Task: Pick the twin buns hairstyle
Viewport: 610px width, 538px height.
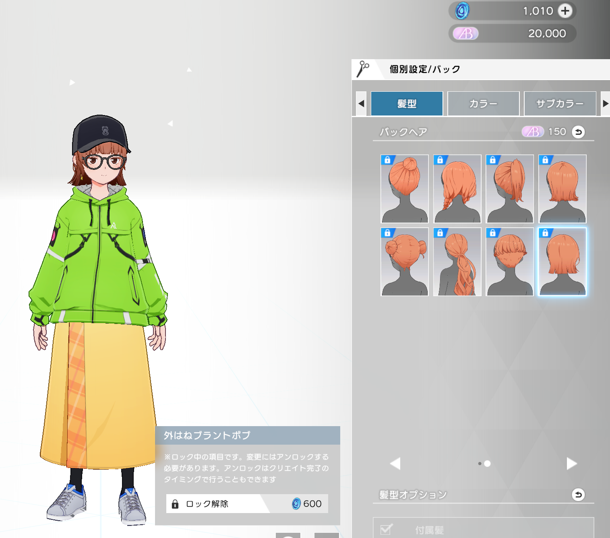Action: [x=405, y=262]
